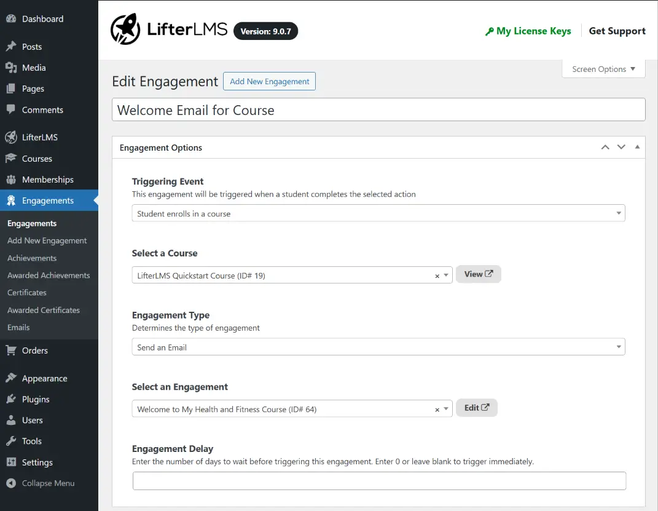Clear the selected course using the x

pyautogui.click(x=438, y=275)
